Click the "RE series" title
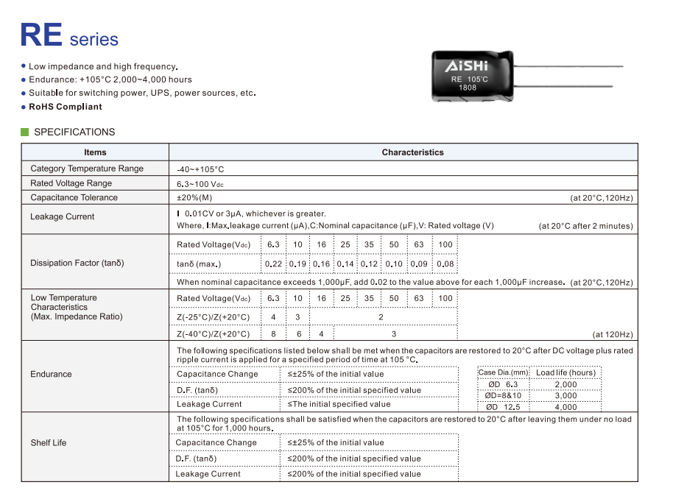Screen dimensions: 673x499 coord(69,35)
